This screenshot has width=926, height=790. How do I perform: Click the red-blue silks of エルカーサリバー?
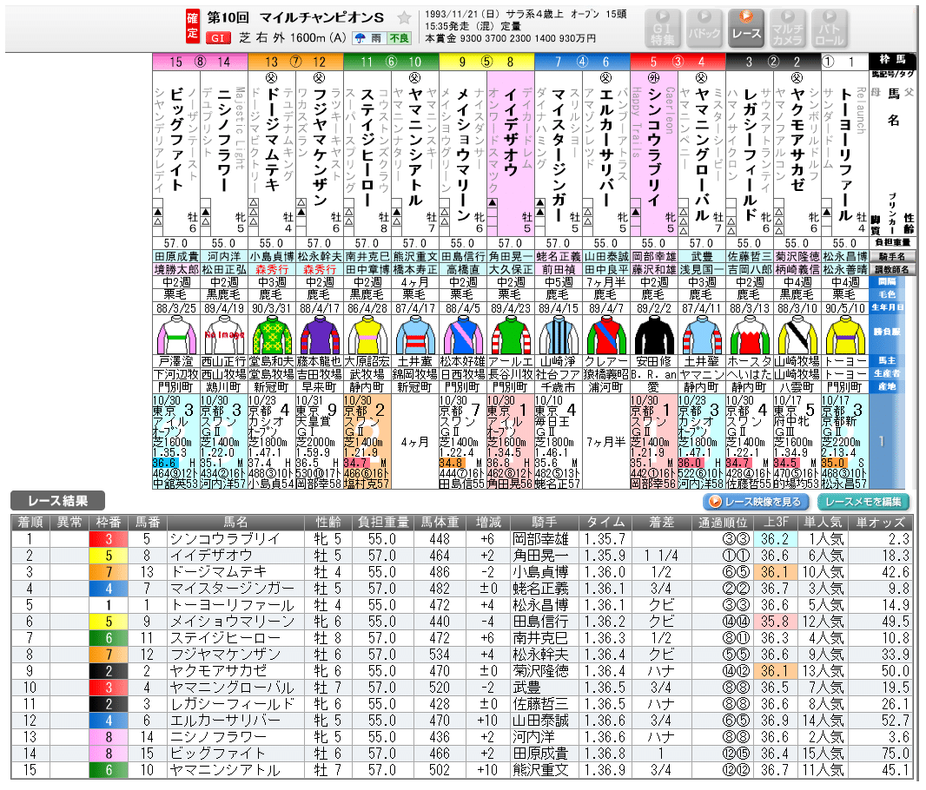tap(606, 334)
